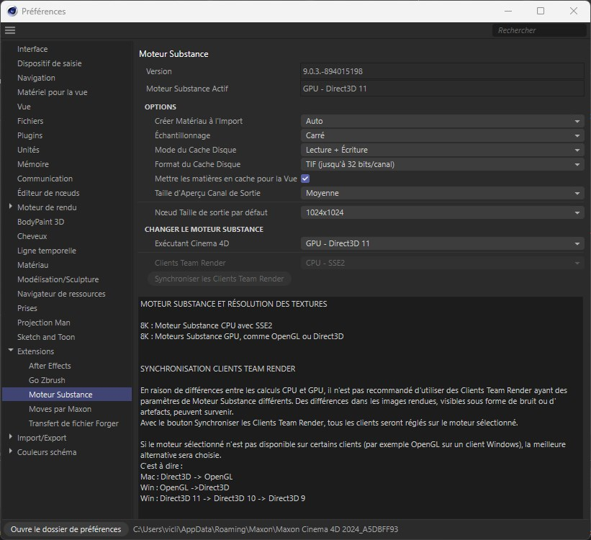Open the 'Mode du Cache Disque' dropdown
Screen dimensions: 591x540
441,150
